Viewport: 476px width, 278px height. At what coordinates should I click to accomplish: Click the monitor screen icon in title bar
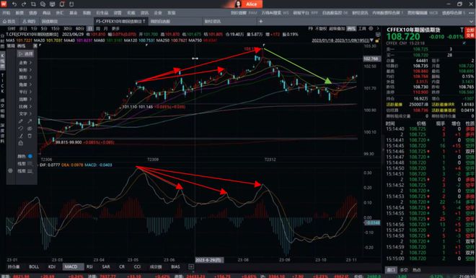pos(52,4)
